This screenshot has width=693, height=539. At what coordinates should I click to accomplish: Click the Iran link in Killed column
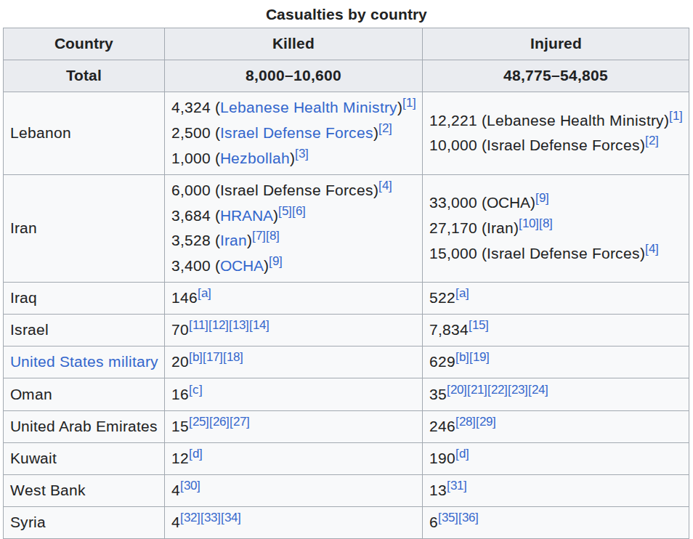(x=233, y=240)
